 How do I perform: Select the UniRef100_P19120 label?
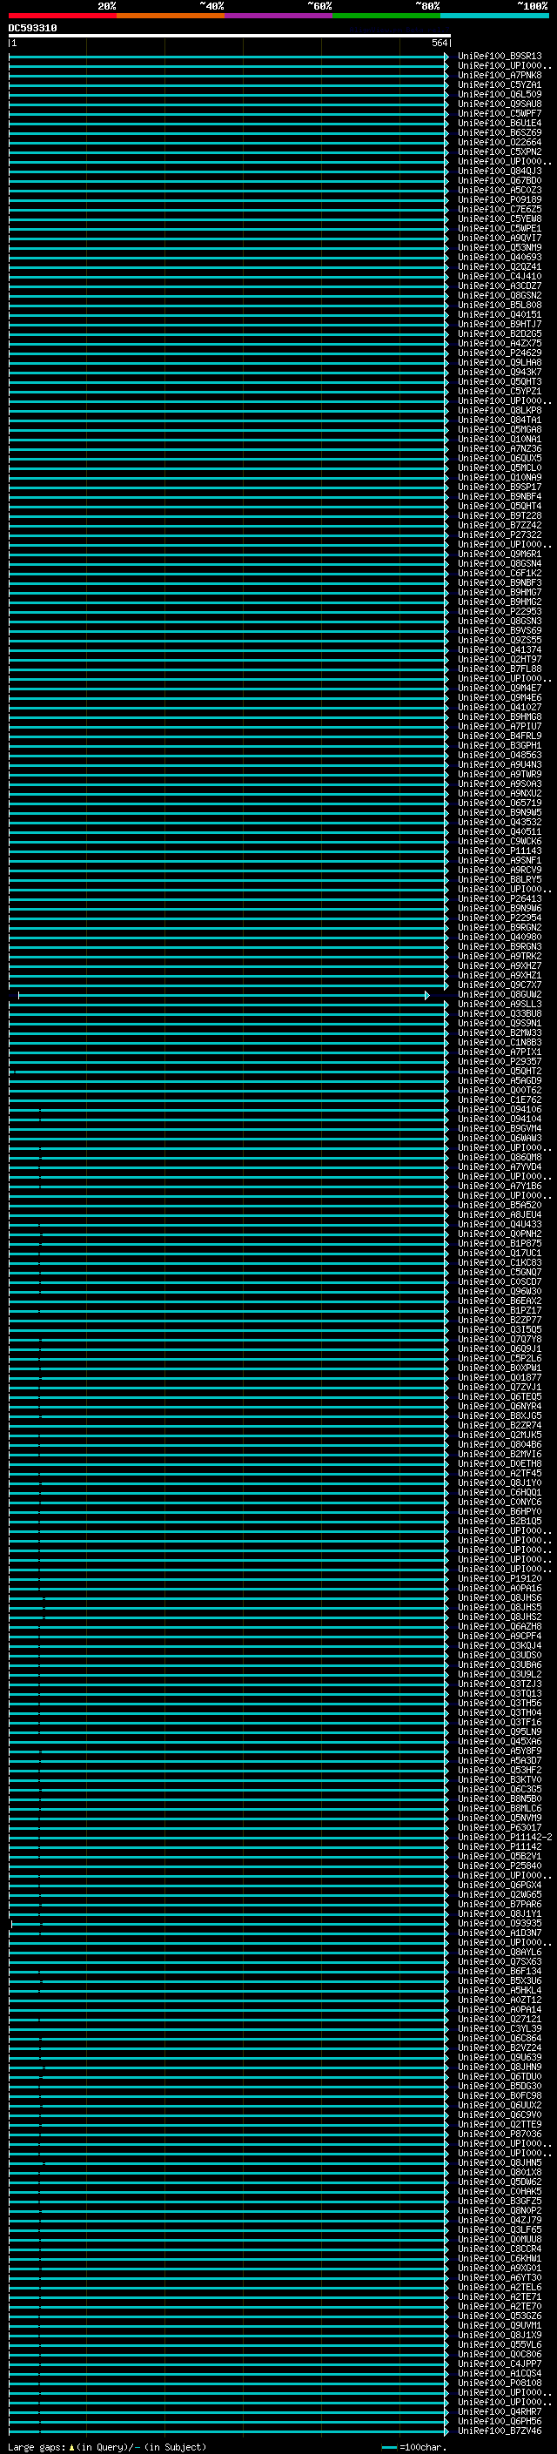tap(499, 1578)
